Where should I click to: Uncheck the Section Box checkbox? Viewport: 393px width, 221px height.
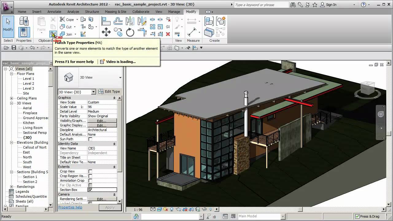tap(90, 190)
